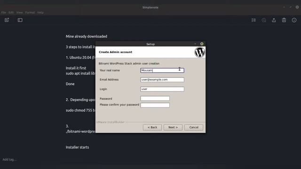Click the Add tag field in Simplenote
The height and width of the screenshot is (169, 301).
9,160
